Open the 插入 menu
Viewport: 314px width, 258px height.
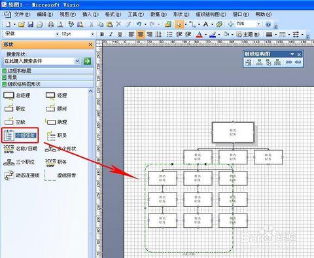90,14
